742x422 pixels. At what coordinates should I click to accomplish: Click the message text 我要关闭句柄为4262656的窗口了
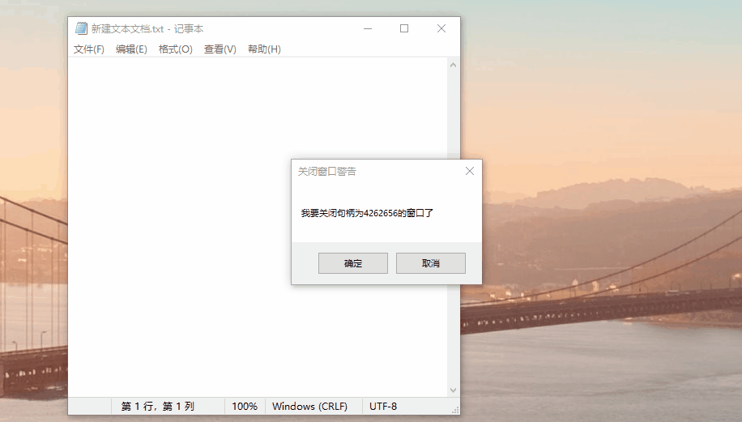pyautogui.click(x=367, y=213)
